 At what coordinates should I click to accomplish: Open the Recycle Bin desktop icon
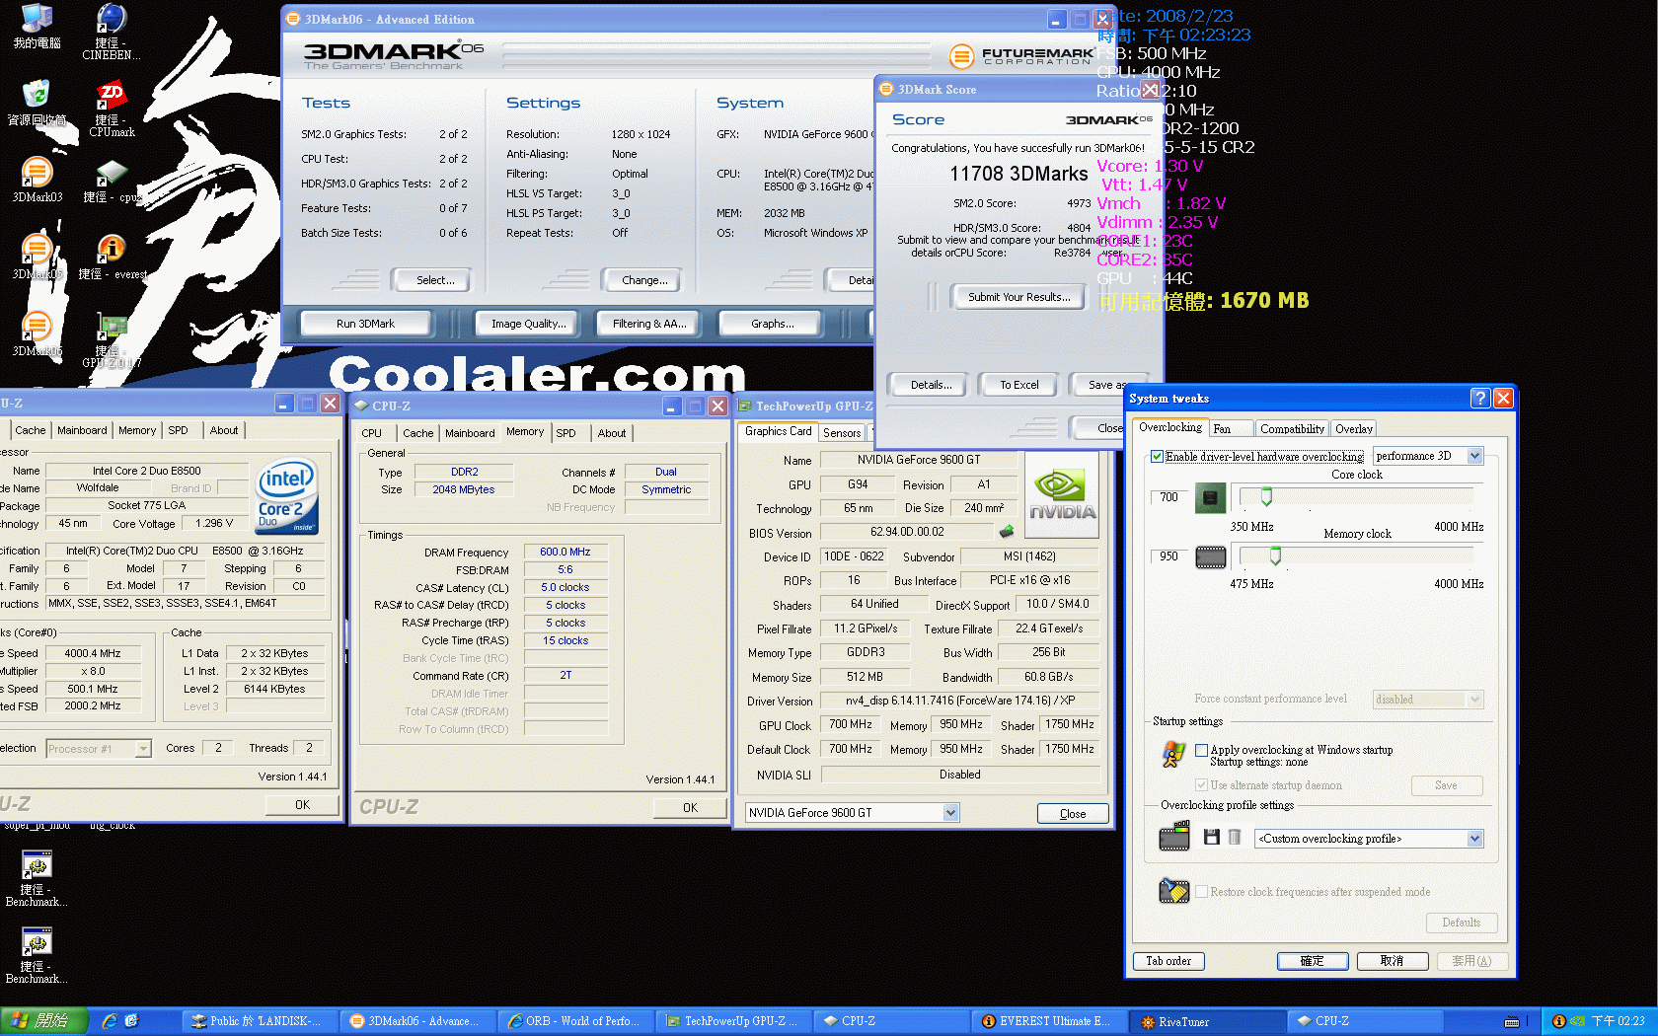tap(37, 102)
